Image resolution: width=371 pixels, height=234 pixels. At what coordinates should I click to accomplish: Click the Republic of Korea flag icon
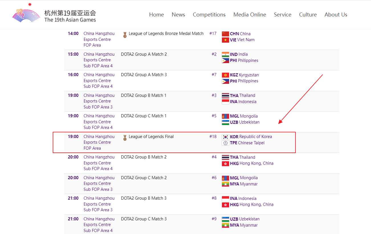pos(225,137)
